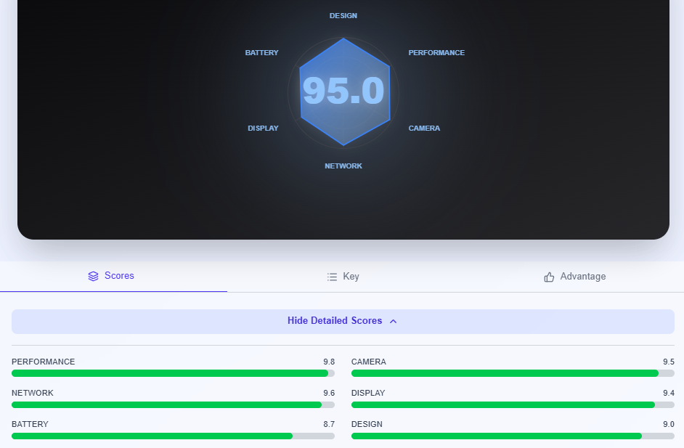Click the DESIGN label on the radar chart
684x448 pixels.
point(343,16)
